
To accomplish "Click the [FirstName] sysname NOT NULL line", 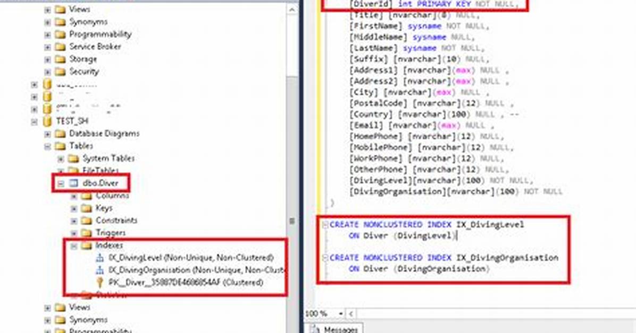I will pos(420,27).
